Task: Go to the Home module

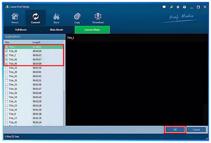Action: [x=15, y=18]
